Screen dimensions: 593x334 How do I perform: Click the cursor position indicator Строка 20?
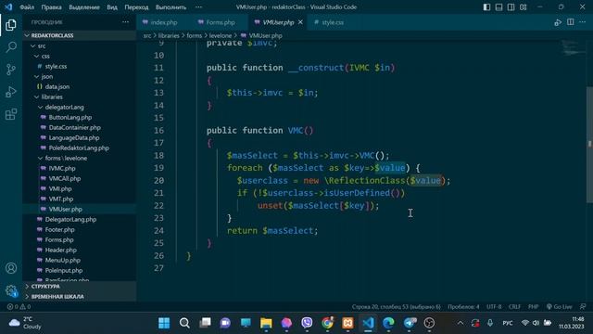[397, 307]
